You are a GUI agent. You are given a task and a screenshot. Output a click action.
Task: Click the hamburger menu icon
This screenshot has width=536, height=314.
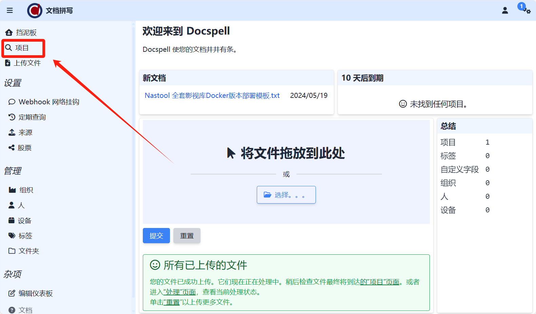pos(10,11)
